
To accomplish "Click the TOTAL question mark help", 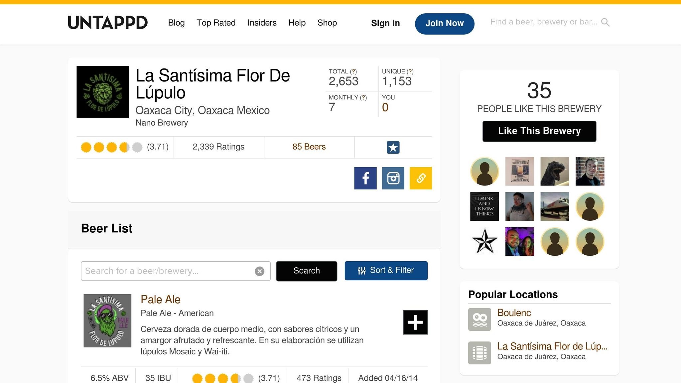I will (x=353, y=71).
